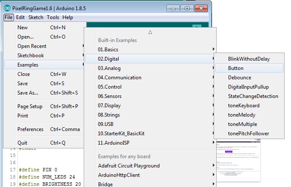
Task: Open the Sketch menu
Action: tap(36, 17)
